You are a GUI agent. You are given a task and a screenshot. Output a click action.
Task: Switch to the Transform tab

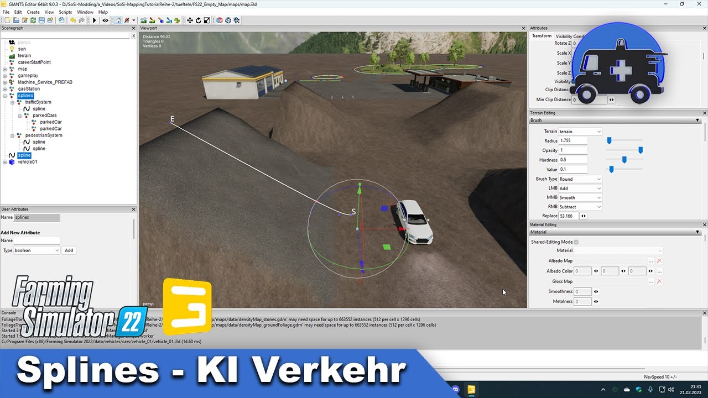(542, 36)
